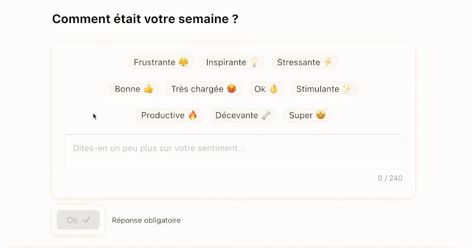The width and height of the screenshot is (472, 248).
Task: Click the 0 / 240 character counter
Action: pyautogui.click(x=390, y=178)
